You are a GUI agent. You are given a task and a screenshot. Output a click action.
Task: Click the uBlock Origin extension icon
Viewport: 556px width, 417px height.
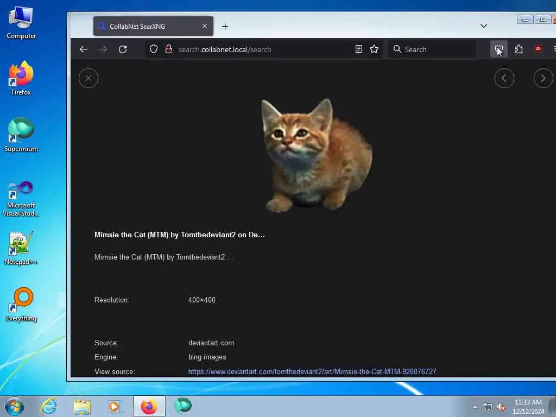[538, 48]
